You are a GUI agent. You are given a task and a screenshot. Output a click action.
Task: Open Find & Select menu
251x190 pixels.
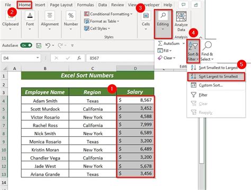(x=207, y=51)
